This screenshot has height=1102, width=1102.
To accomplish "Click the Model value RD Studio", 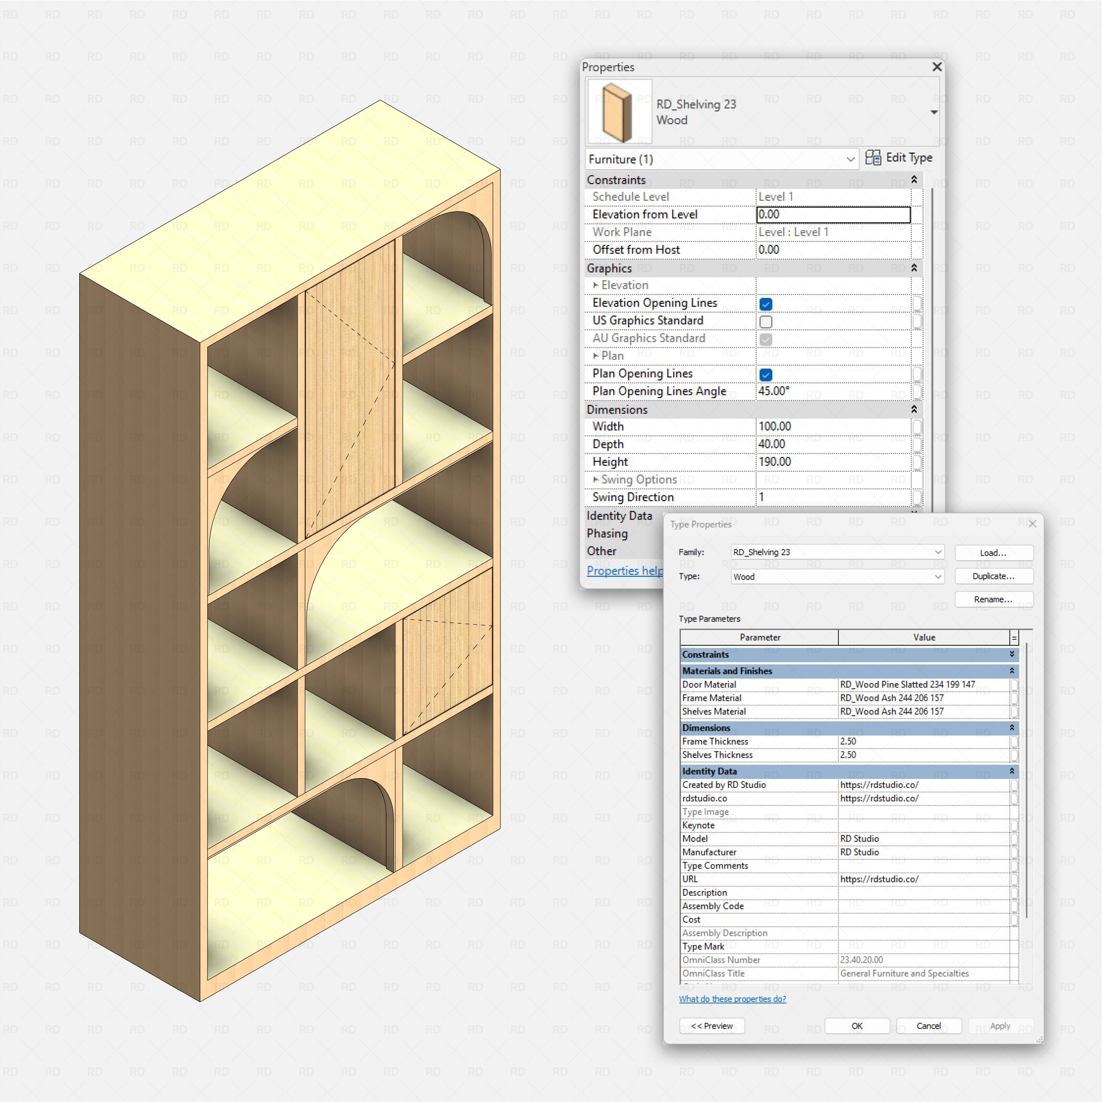I will [924, 839].
